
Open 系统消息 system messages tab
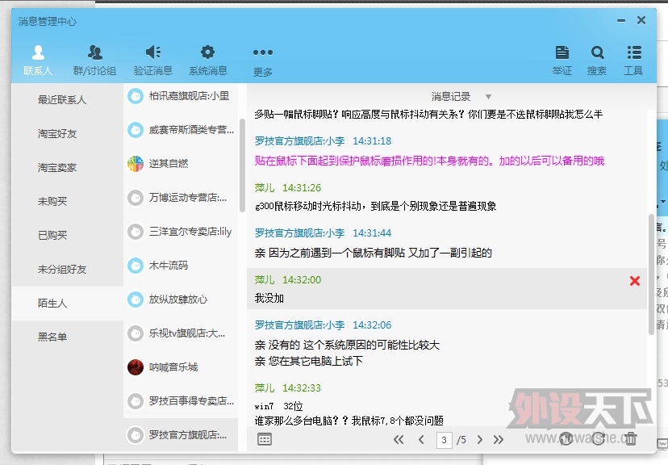tap(208, 61)
